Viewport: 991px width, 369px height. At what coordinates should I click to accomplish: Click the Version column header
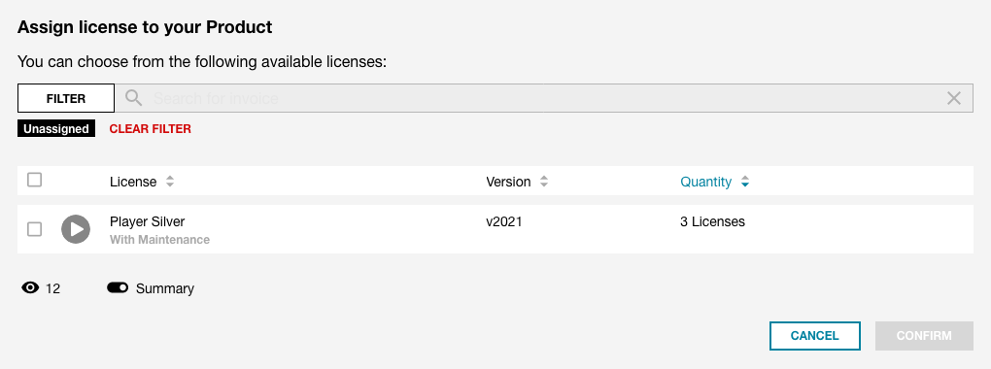tap(508, 182)
